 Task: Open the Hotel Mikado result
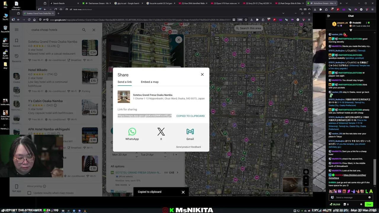click(38, 70)
